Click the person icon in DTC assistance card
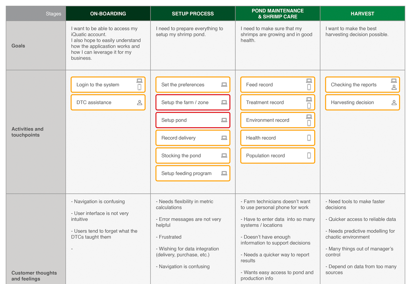 coord(139,103)
